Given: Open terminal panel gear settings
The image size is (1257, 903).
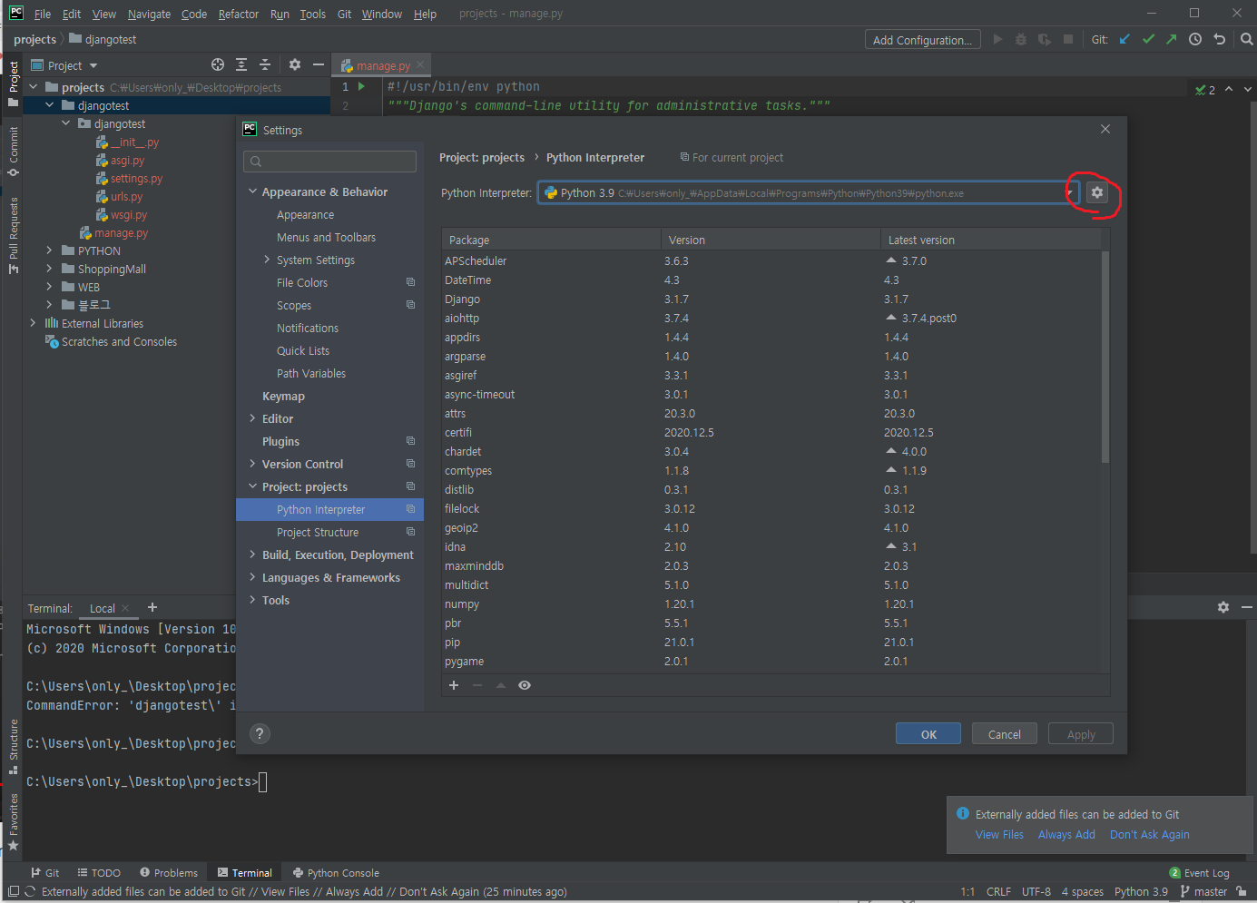Looking at the screenshot, I should point(1223,607).
